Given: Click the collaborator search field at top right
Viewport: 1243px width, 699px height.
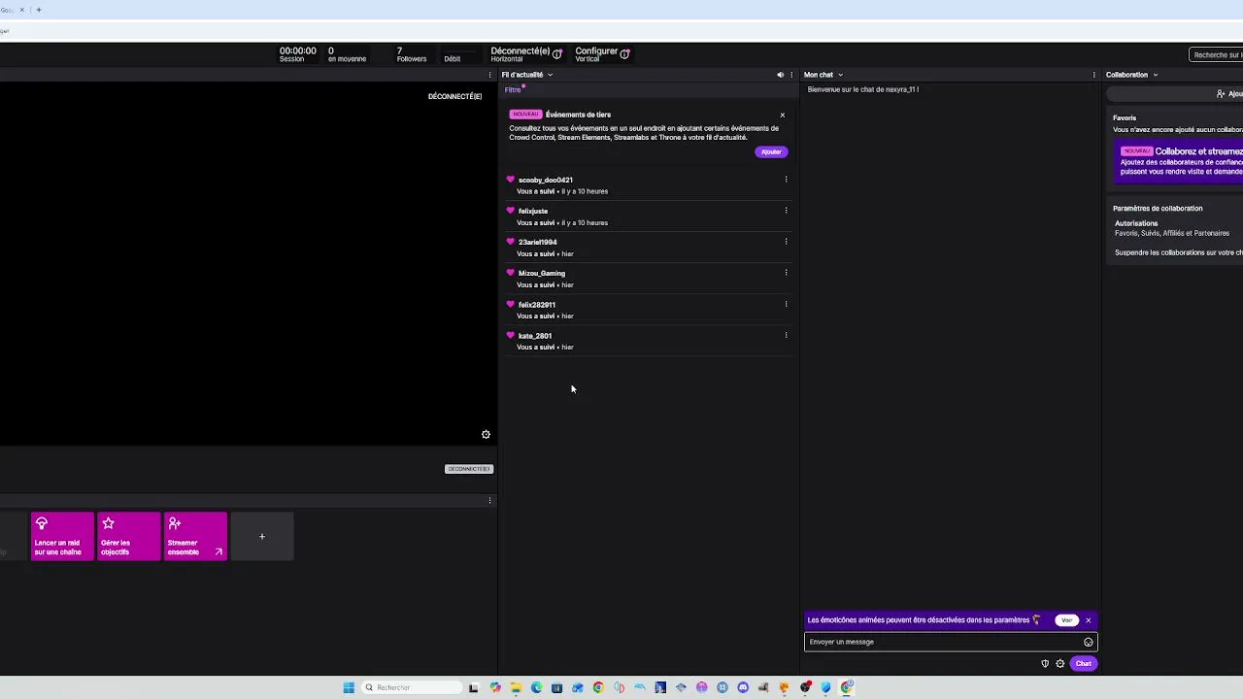Looking at the screenshot, I should [1216, 55].
